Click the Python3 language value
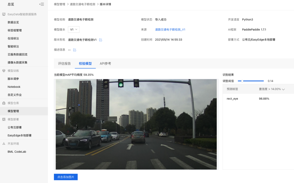 [x=247, y=19]
